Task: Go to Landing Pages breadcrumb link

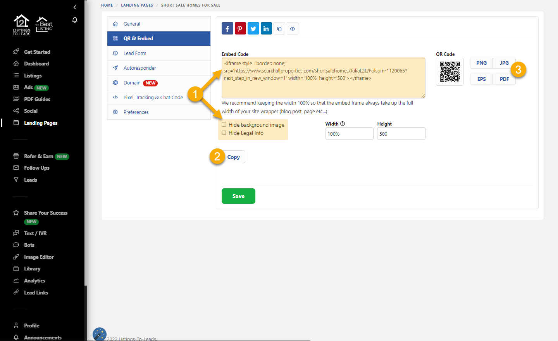Action: 137,5
